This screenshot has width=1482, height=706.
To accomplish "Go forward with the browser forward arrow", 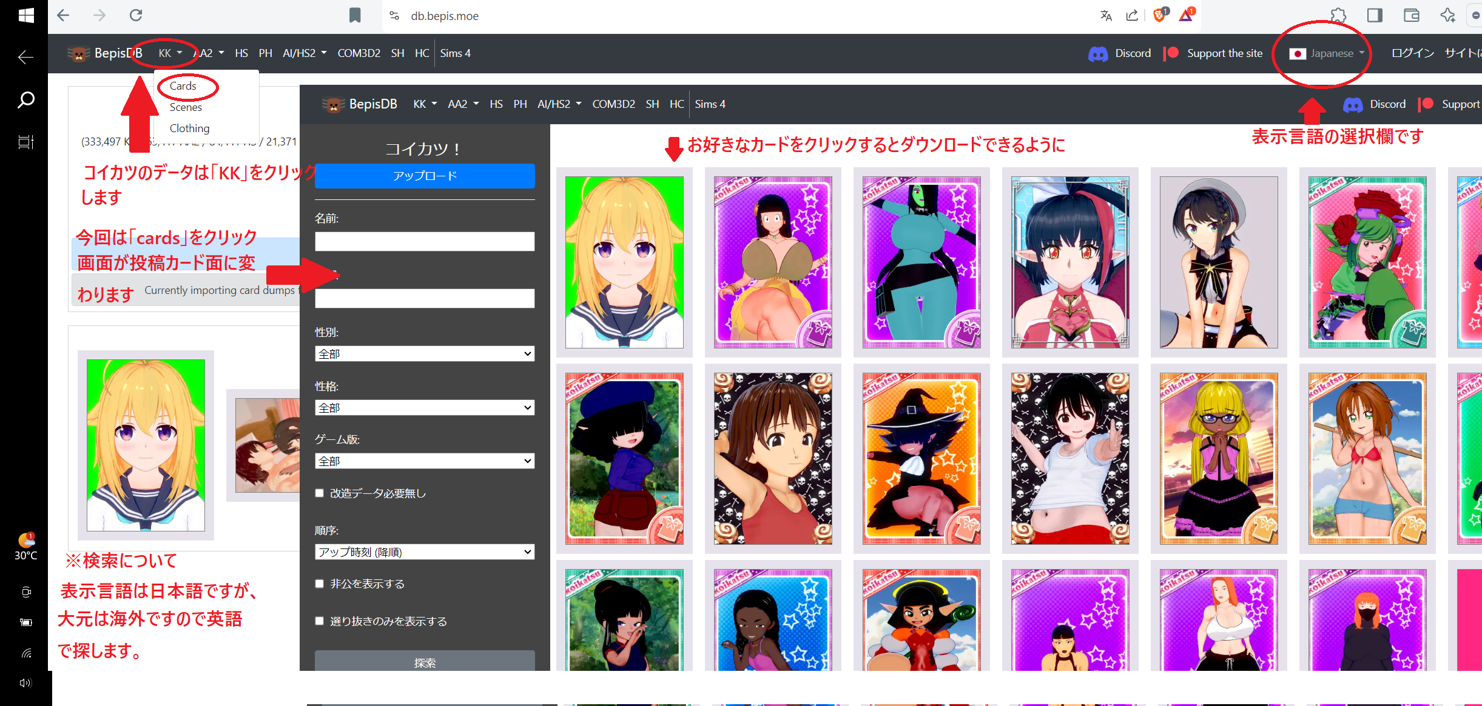I will tap(99, 15).
